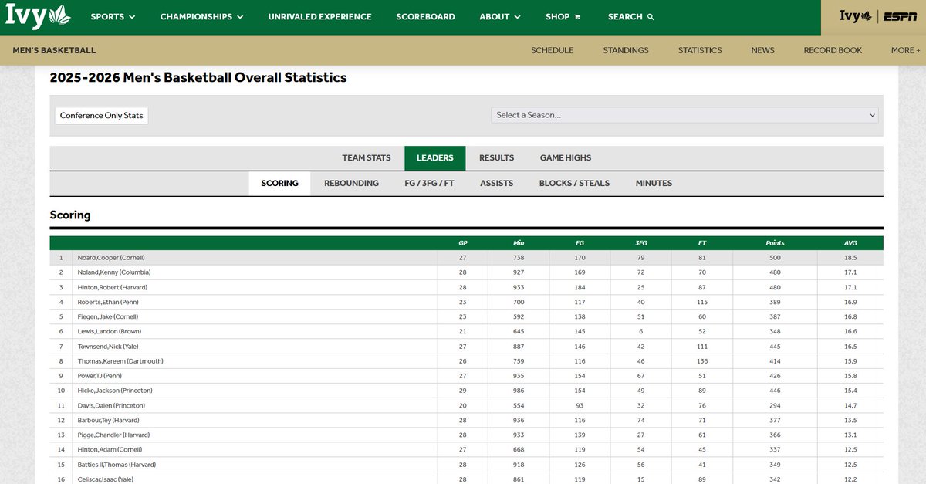
Task: Select the MINUTES sub-tab
Action: click(654, 183)
